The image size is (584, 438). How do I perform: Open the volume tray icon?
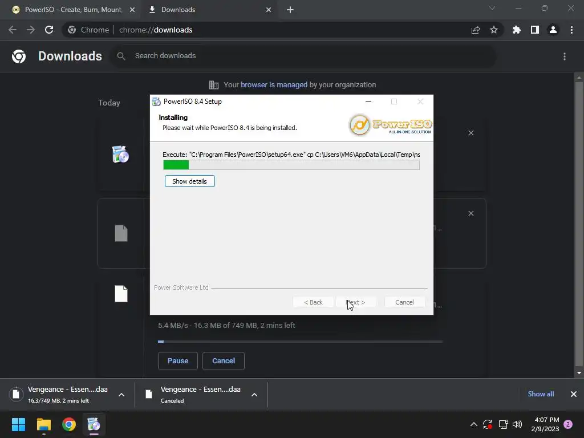coord(517,424)
